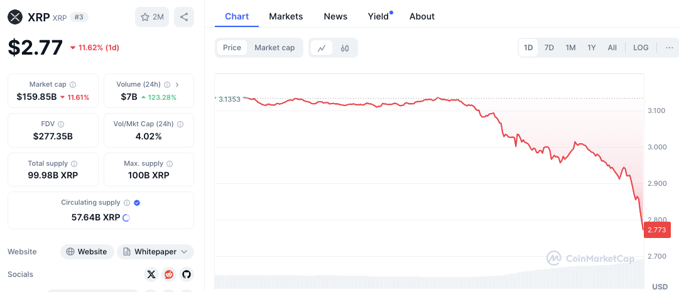
Task: Open the XRP Website link
Action: [x=87, y=252]
